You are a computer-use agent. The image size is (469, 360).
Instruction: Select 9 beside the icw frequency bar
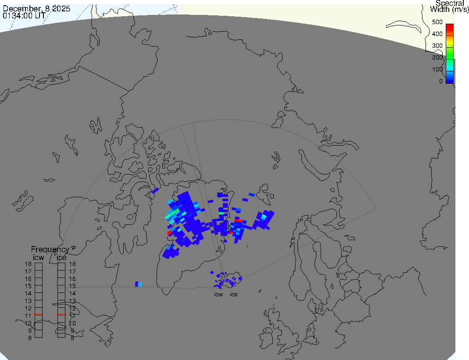(29, 331)
